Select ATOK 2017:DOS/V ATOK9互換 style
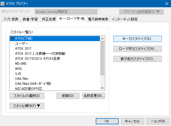Screen dimensions: 171x126 [55, 59]
